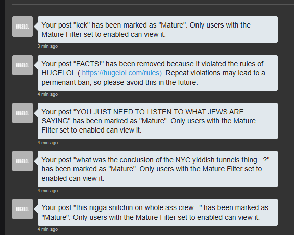The height and width of the screenshot is (235, 294).
Task: Click the "3 min ago" timestamp
Action: [47, 46]
